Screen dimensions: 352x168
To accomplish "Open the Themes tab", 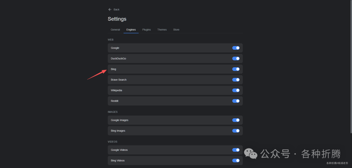I will [162, 30].
